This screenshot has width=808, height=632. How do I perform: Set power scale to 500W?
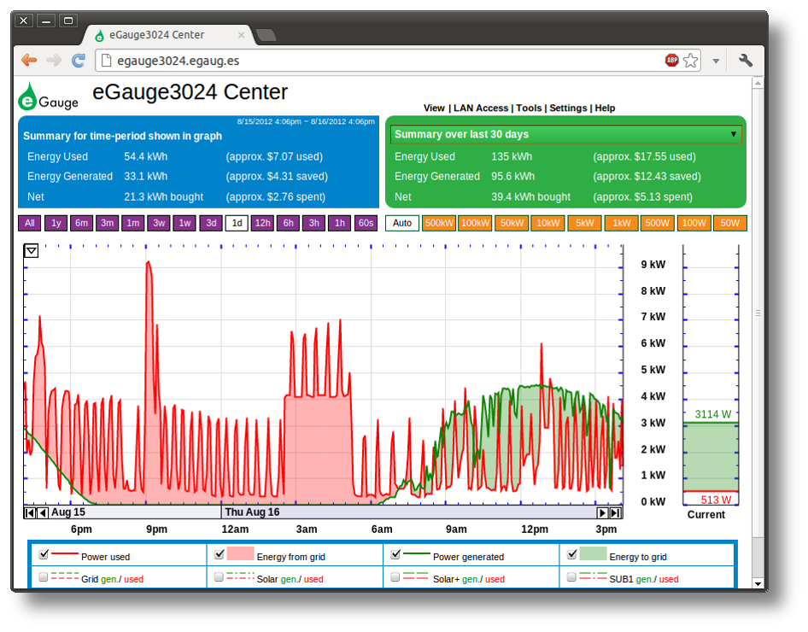pyautogui.click(x=657, y=223)
